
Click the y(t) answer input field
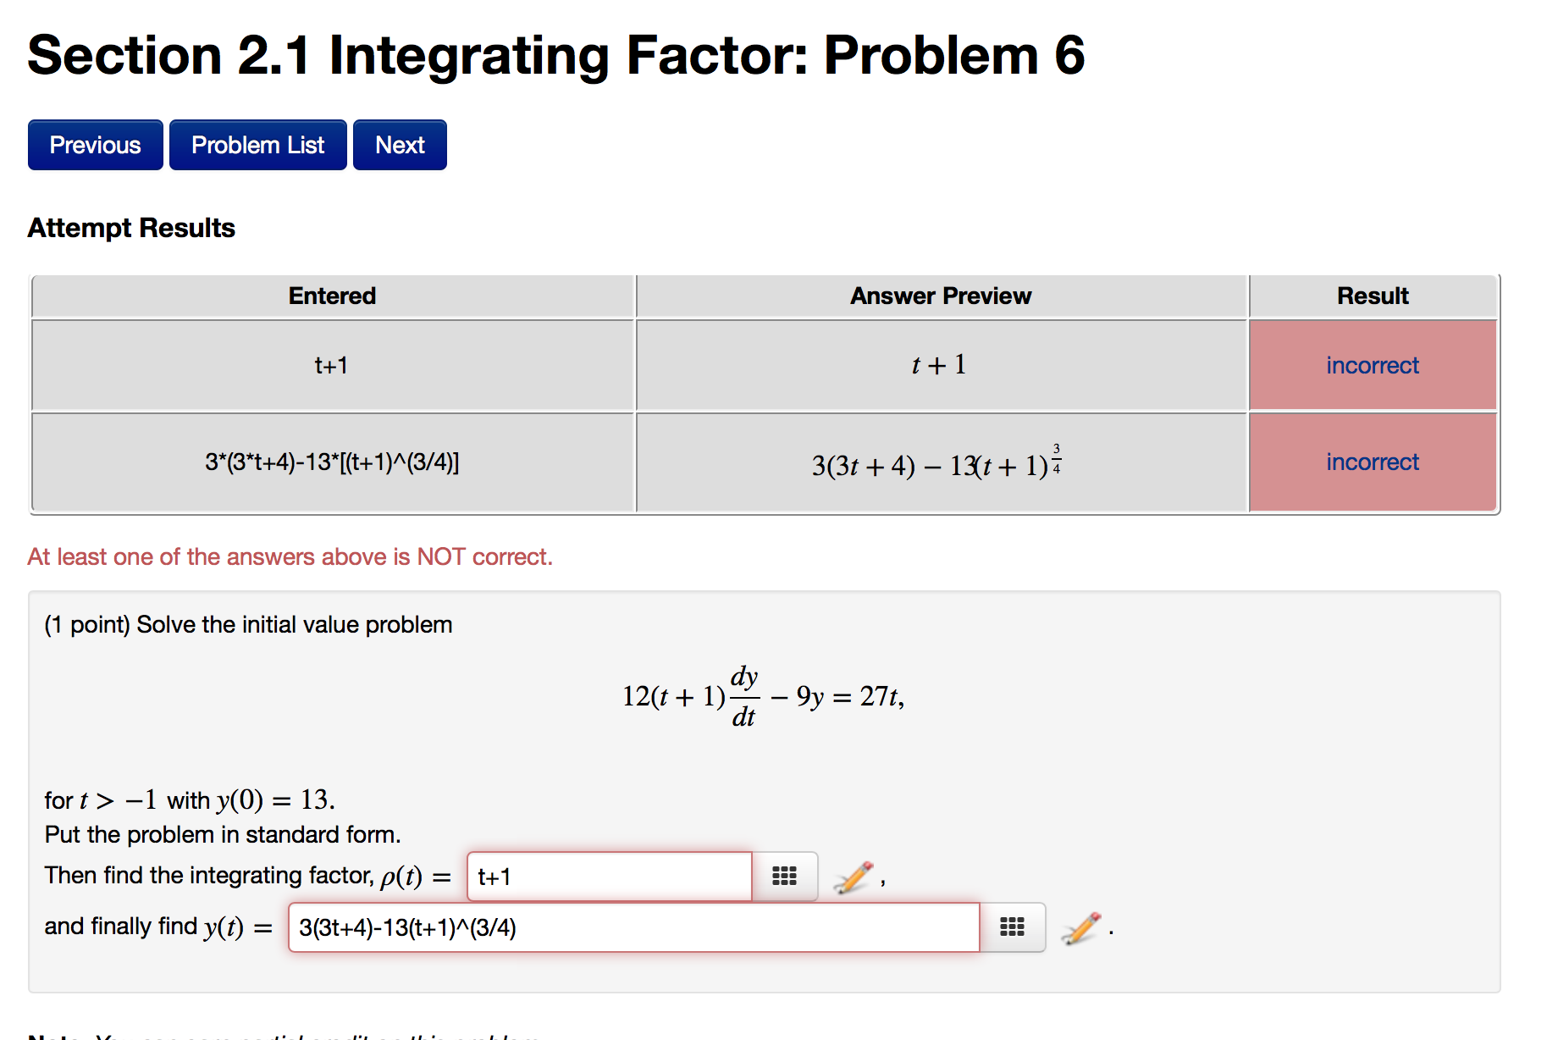pos(633,927)
